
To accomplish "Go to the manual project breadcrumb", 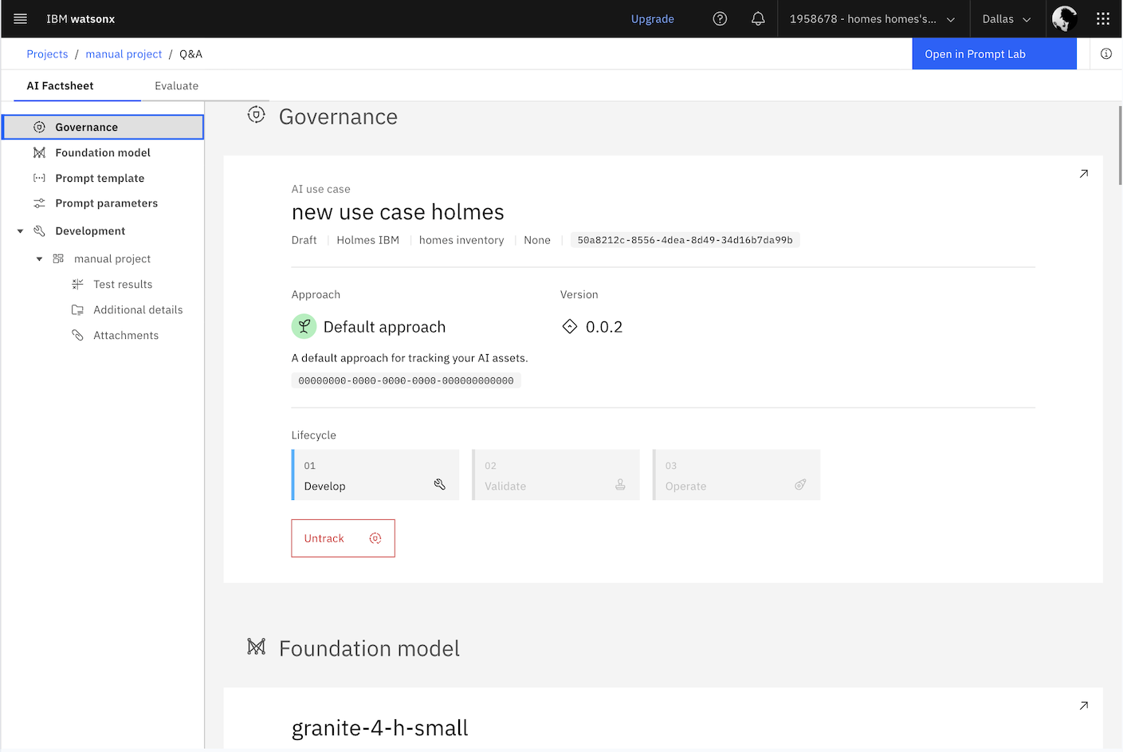I will pyautogui.click(x=124, y=53).
